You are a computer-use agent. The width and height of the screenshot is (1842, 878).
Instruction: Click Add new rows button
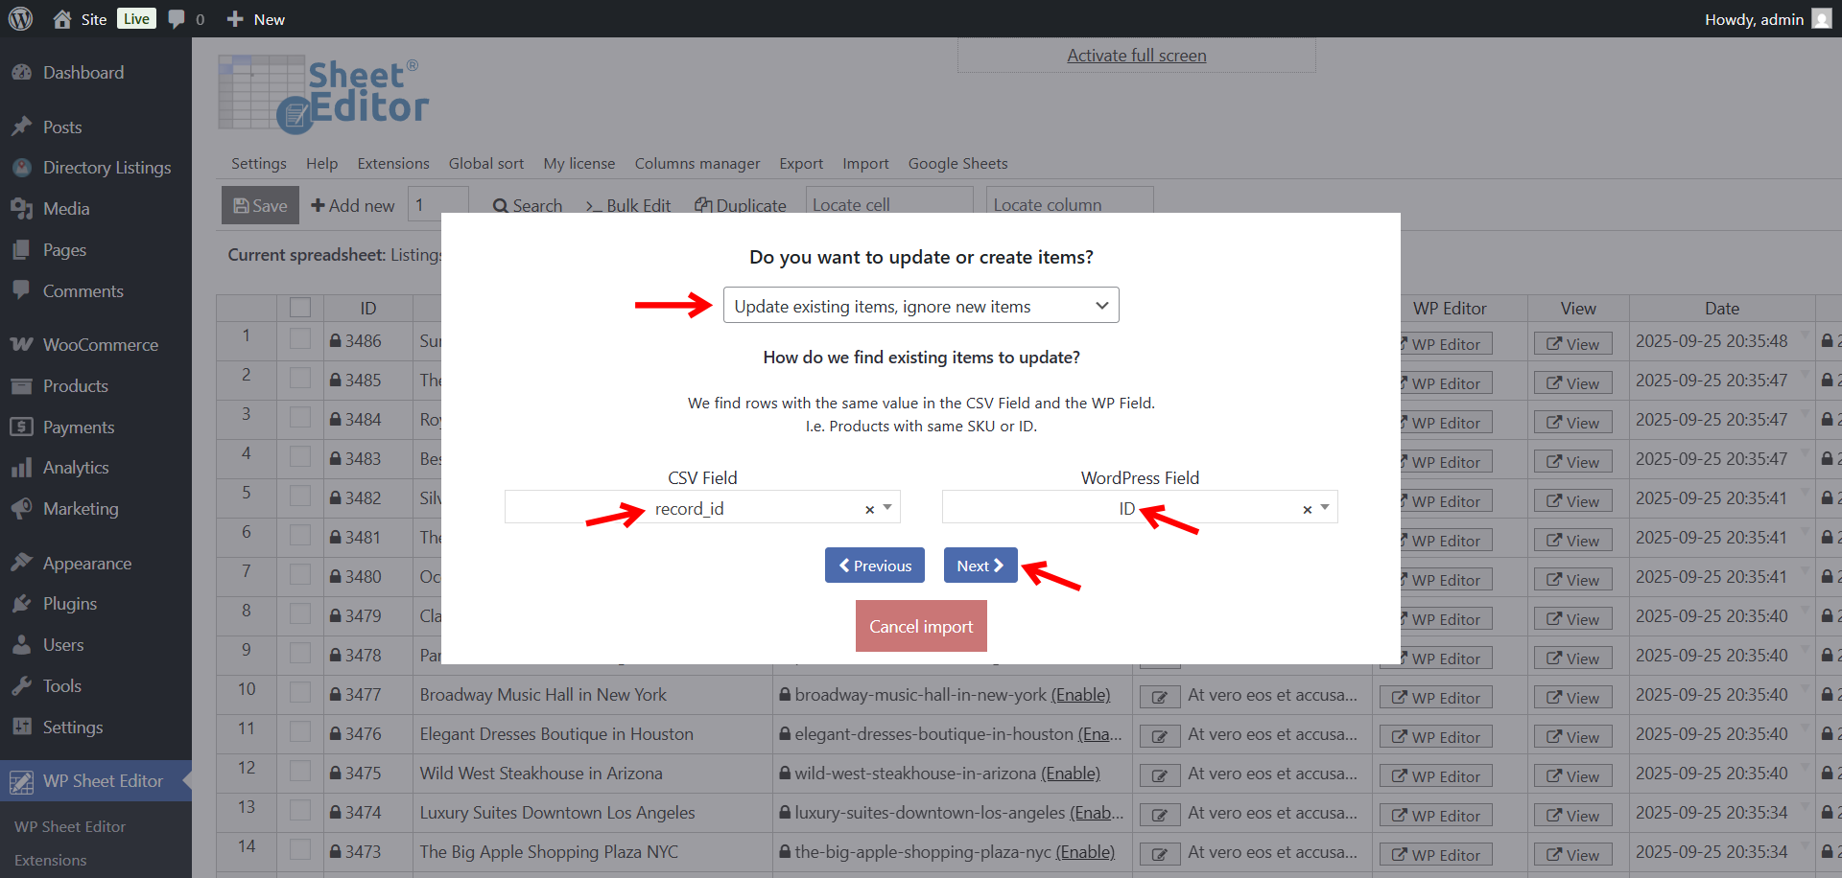pos(353,206)
